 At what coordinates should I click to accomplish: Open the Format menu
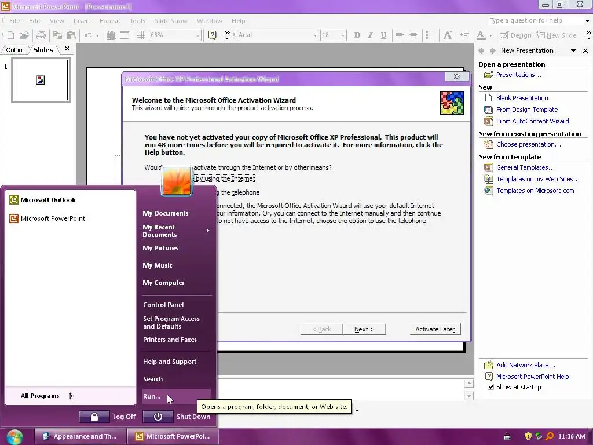[x=109, y=21]
